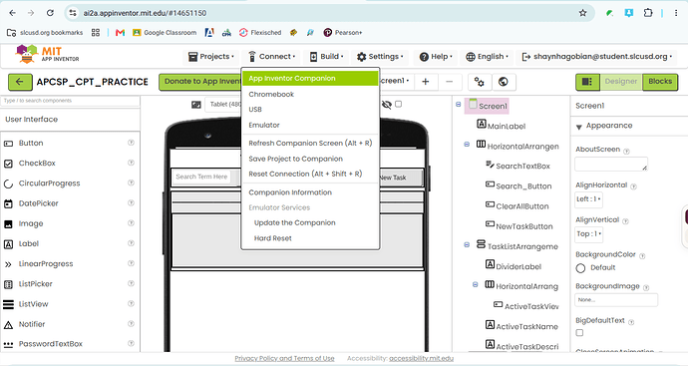
Task: Open project properties gear icon
Action: [x=480, y=82]
